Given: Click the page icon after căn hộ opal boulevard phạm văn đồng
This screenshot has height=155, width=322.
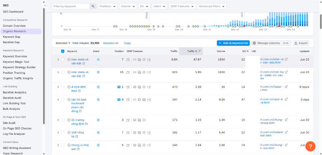Looking at the screenshot, I should point(80,111).
